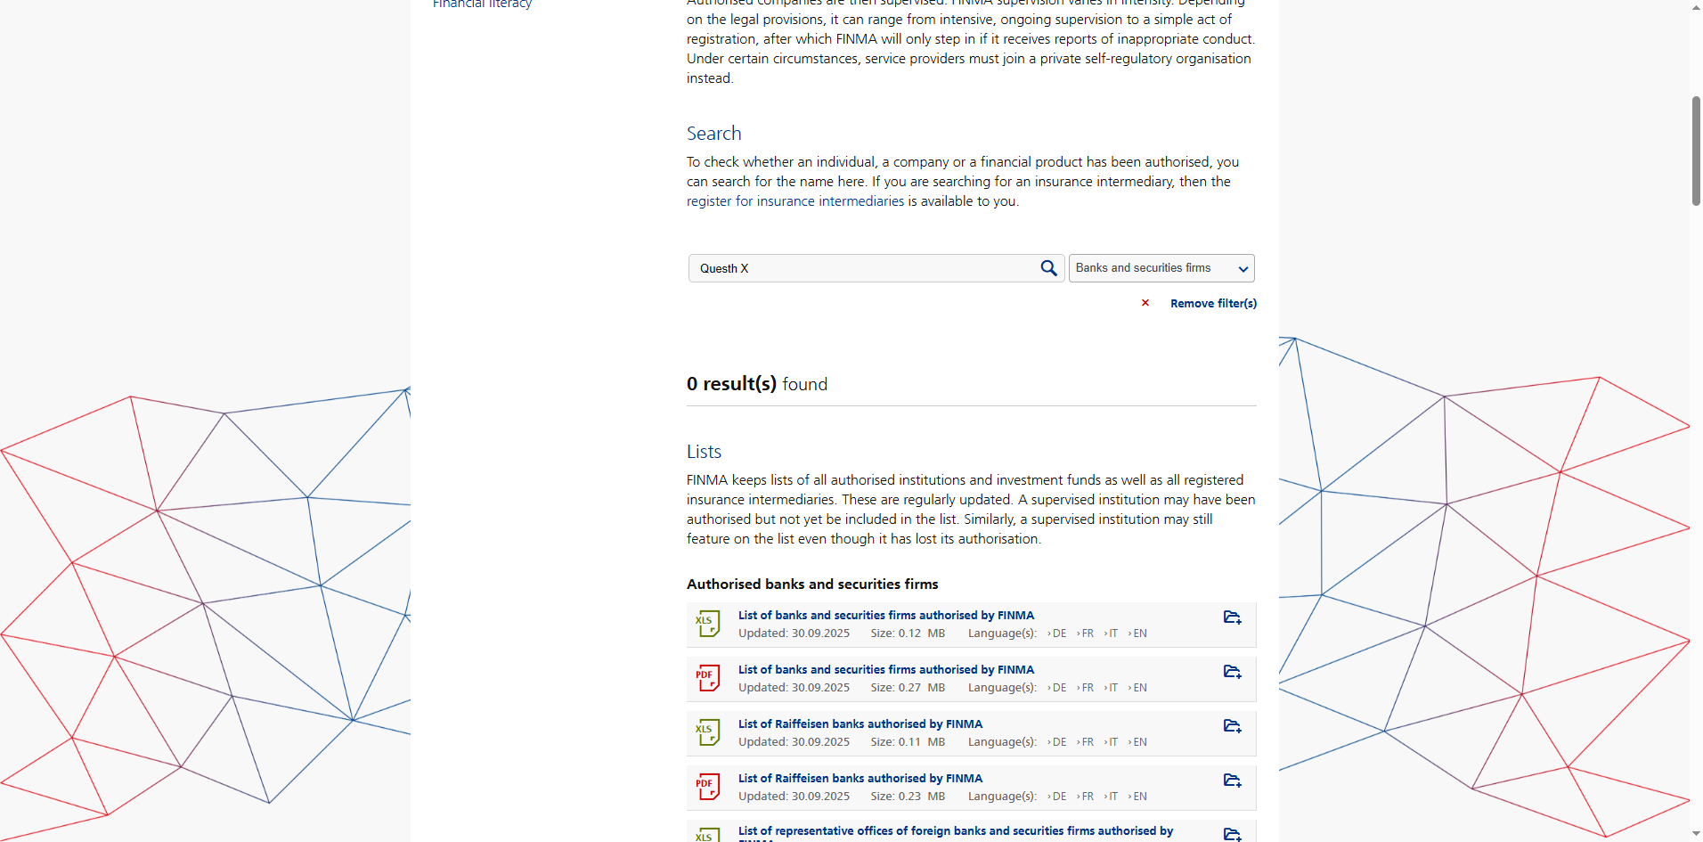Click PDF icon for banks and securities list
1703x842 pixels.
point(707,678)
